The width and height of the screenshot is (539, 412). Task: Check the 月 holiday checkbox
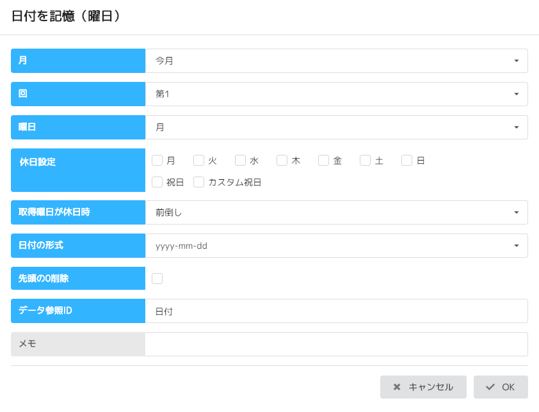157,161
